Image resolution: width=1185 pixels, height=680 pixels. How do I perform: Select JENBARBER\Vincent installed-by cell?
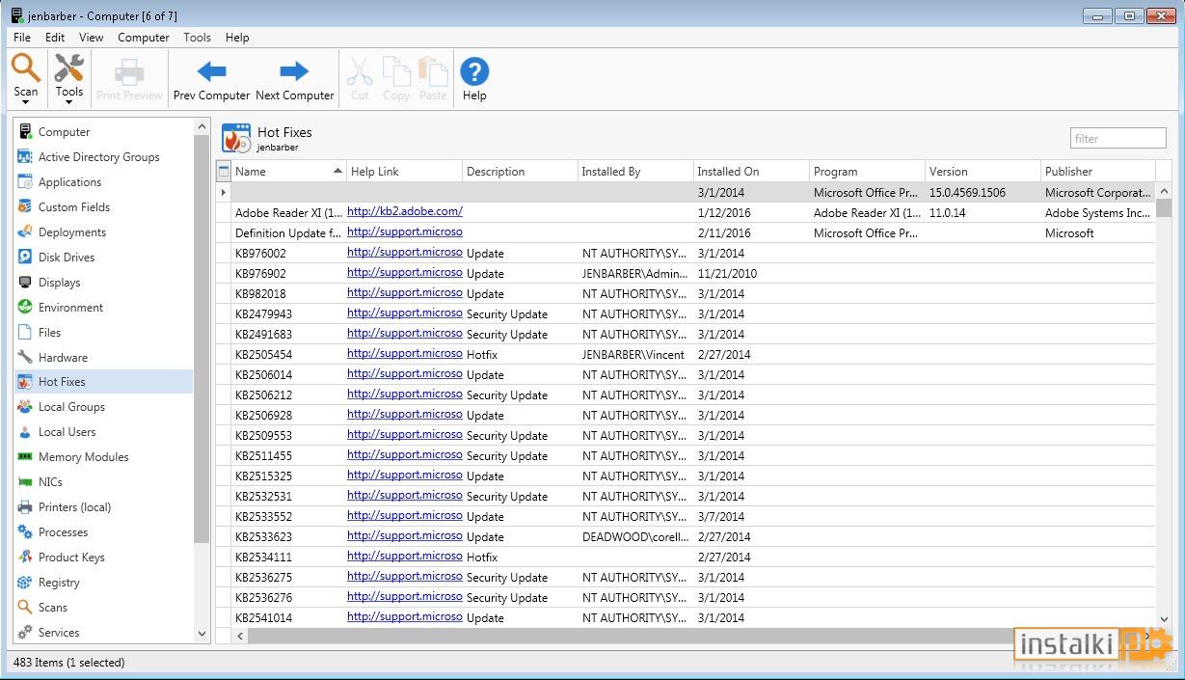(633, 355)
